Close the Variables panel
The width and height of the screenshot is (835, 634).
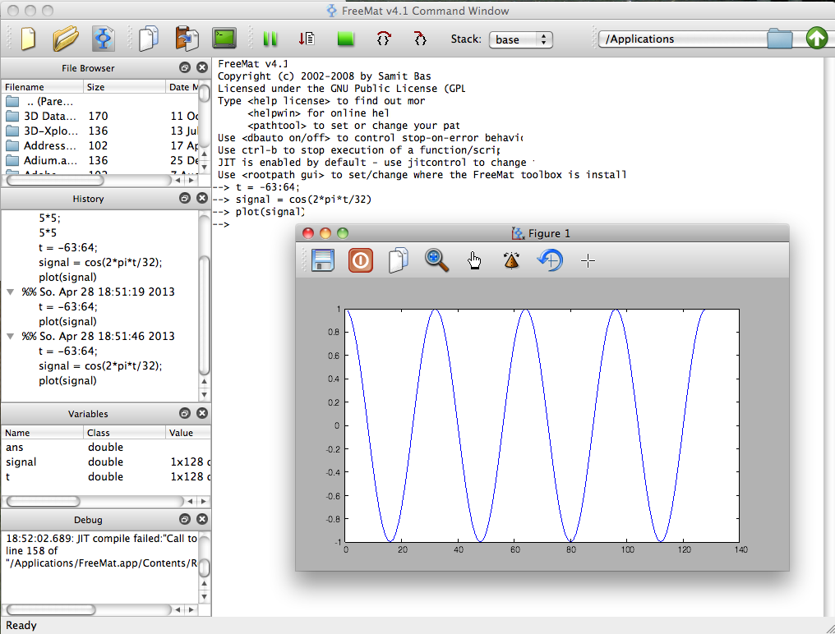(202, 413)
